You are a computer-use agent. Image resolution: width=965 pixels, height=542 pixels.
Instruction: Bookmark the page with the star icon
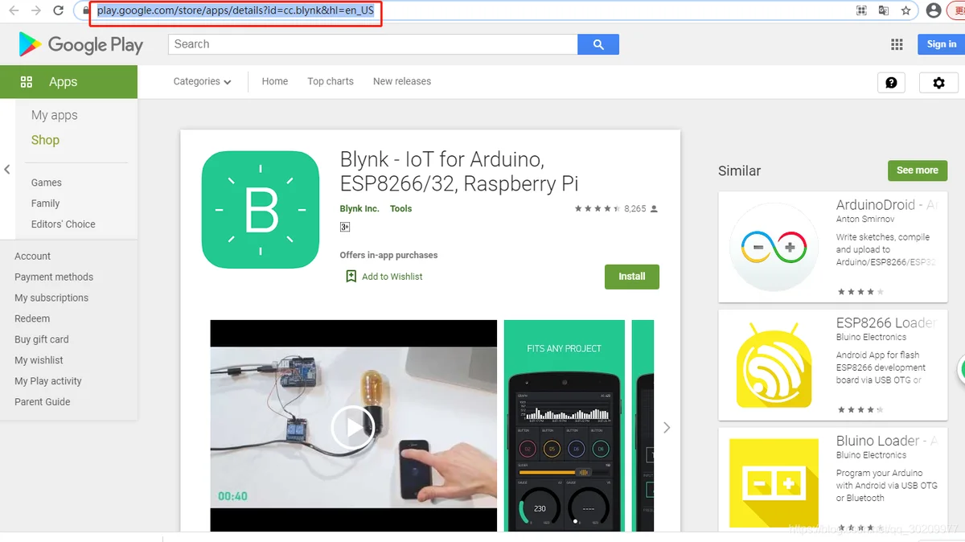[x=905, y=10]
